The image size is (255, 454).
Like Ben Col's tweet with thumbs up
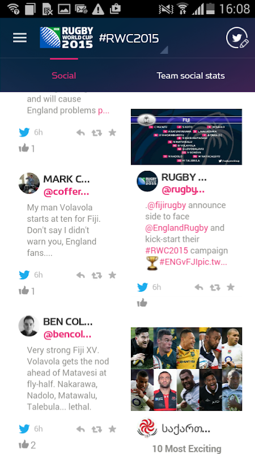(24, 444)
